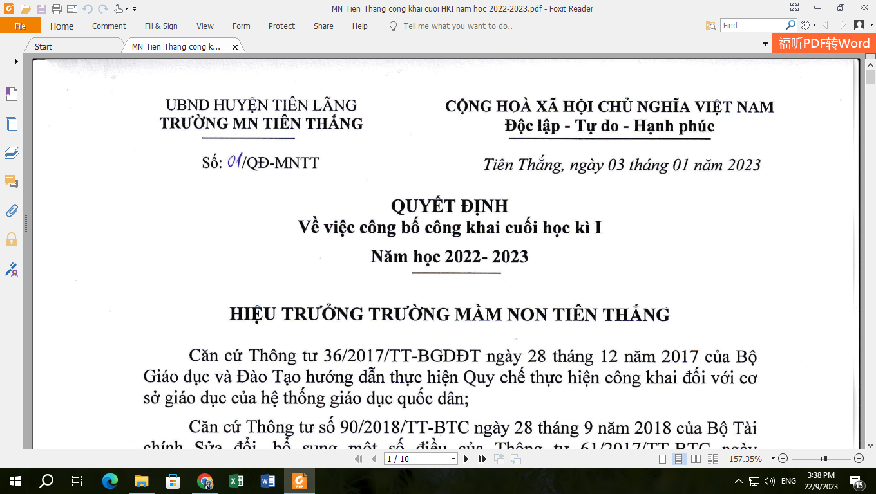Viewport: 876px width, 494px height.
Task: Open the Comment ribbon tab
Action: coord(109,26)
